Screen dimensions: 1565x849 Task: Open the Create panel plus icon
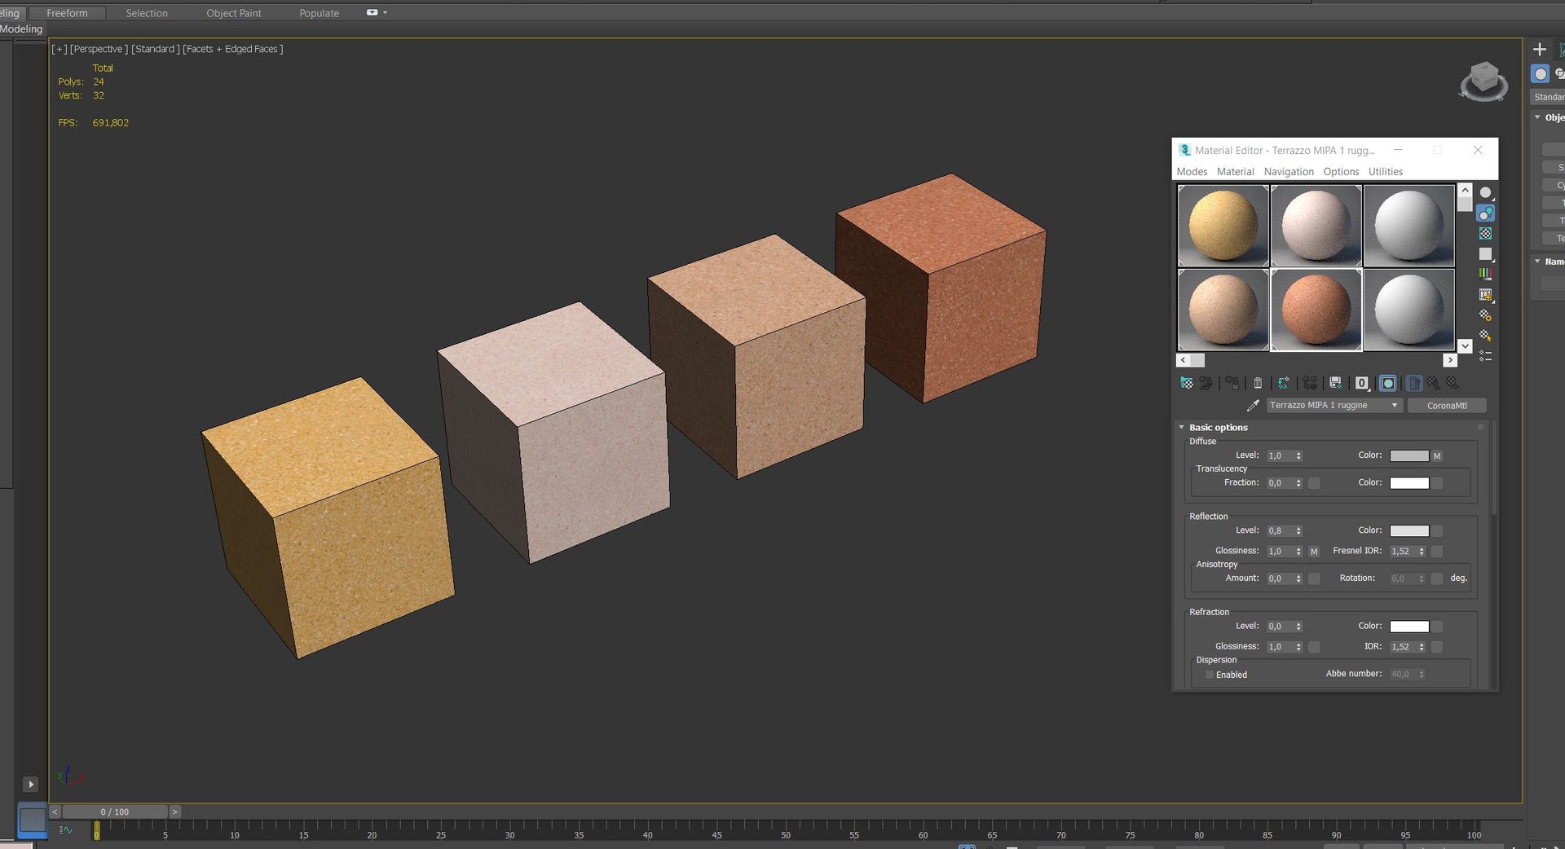click(1540, 50)
